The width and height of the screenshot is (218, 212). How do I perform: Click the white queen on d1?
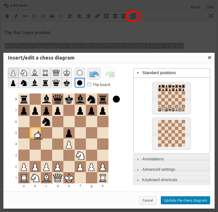click(x=58, y=178)
